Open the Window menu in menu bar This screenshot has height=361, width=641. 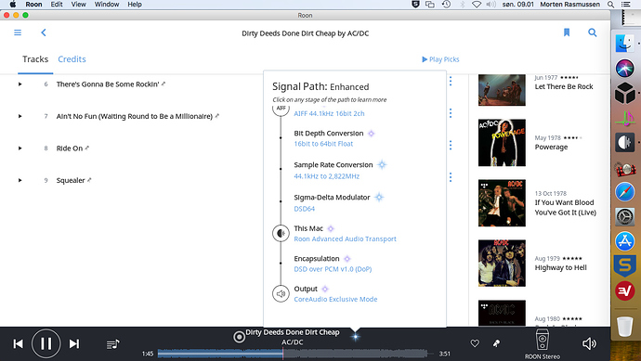tap(107, 5)
